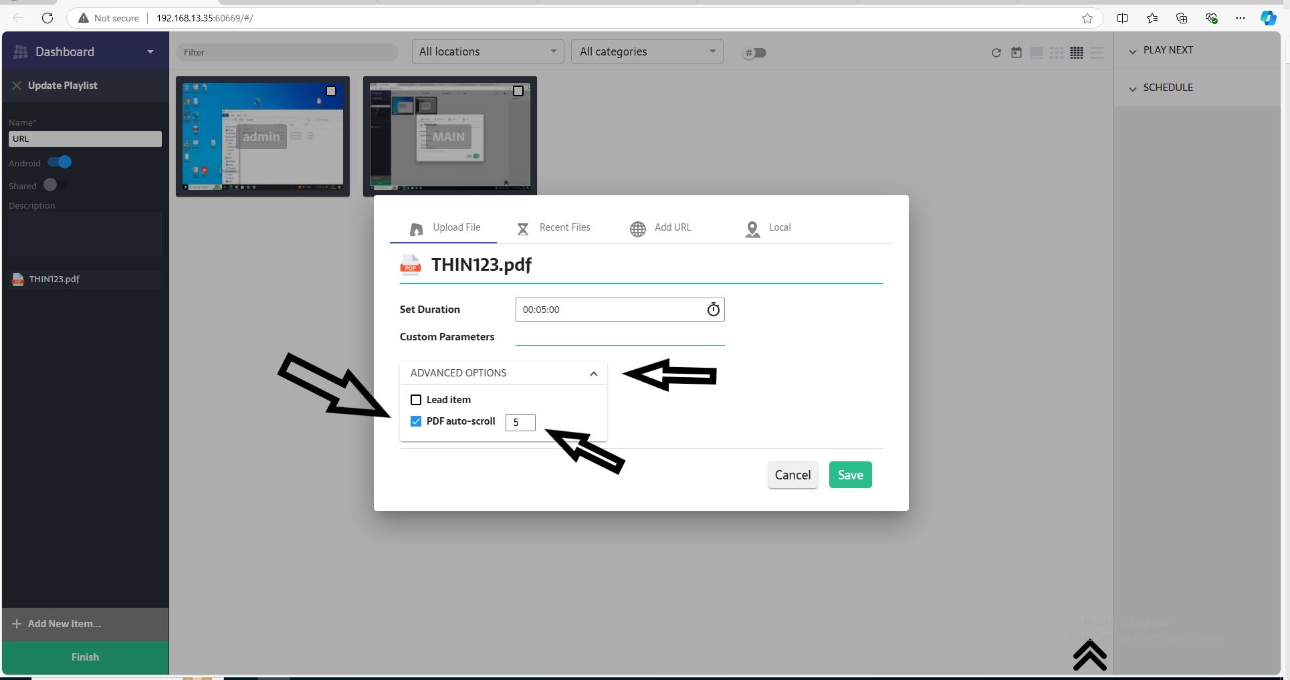The image size is (1290, 680).
Task: Click the browser favorites star icon
Action: pyautogui.click(x=1087, y=18)
